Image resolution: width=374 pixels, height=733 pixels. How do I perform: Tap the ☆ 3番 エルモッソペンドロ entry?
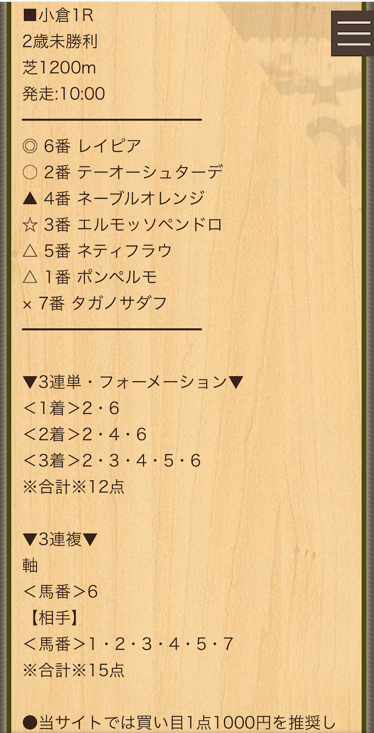tap(123, 224)
